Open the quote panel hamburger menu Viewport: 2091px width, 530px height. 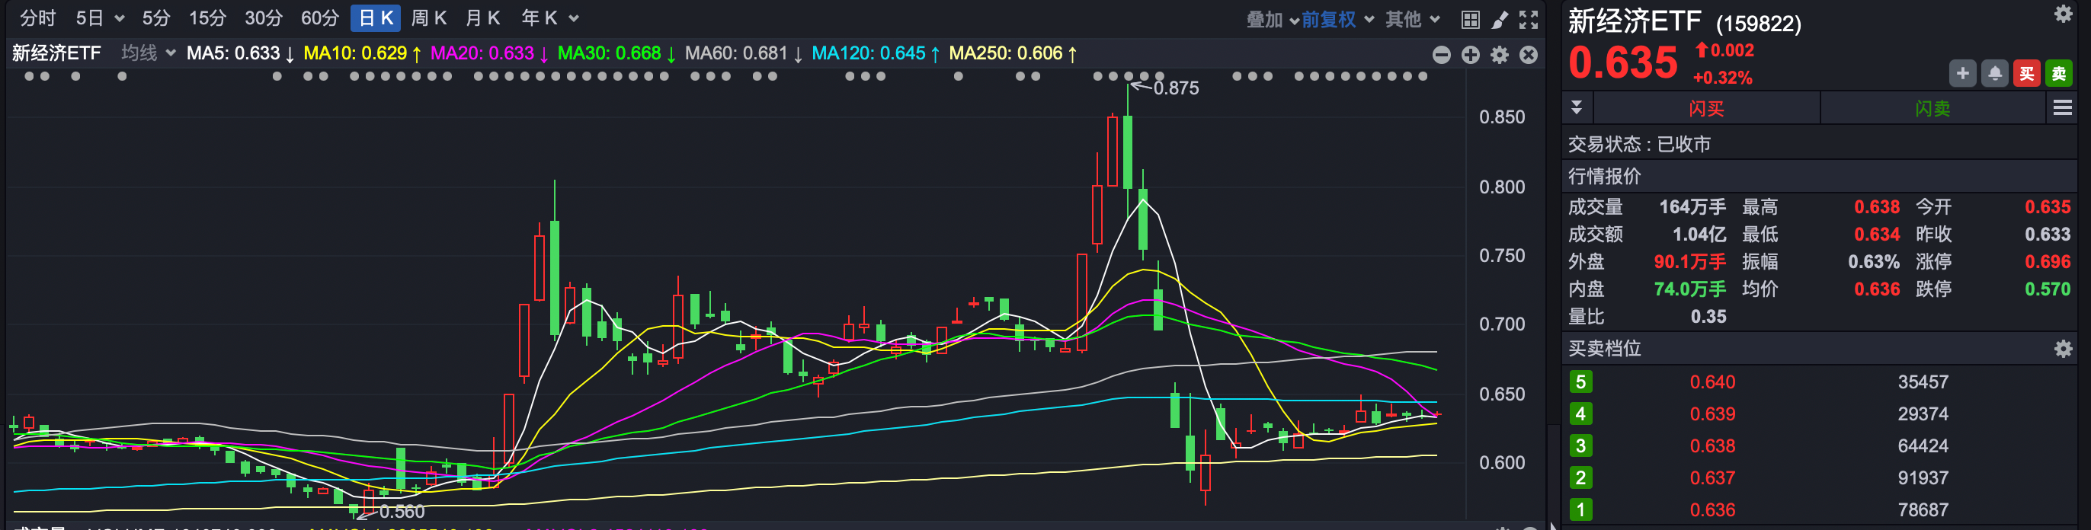[2062, 108]
